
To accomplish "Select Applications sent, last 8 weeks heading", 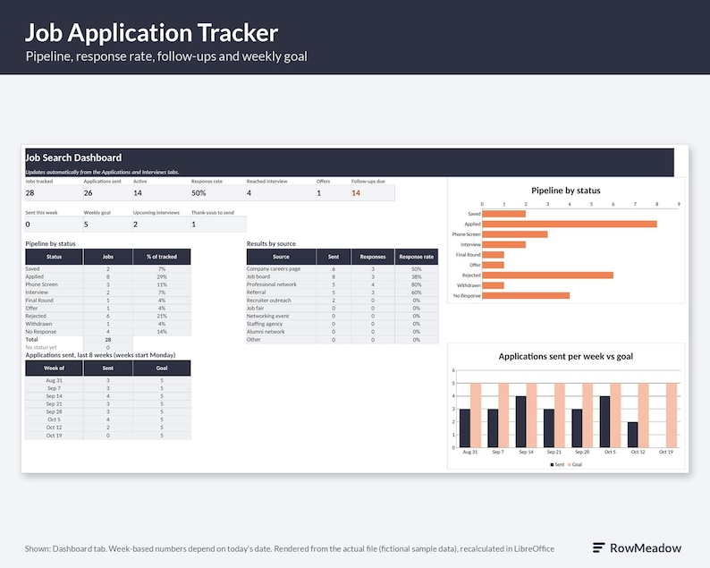I will coord(100,355).
